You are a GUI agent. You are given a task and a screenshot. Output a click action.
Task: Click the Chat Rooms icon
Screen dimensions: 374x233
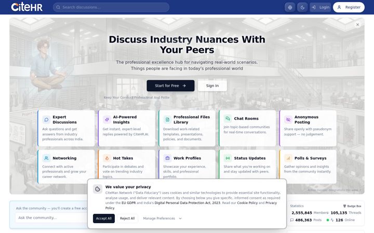[x=228, y=119]
